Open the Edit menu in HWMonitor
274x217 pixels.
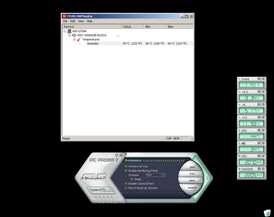click(73, 21)
